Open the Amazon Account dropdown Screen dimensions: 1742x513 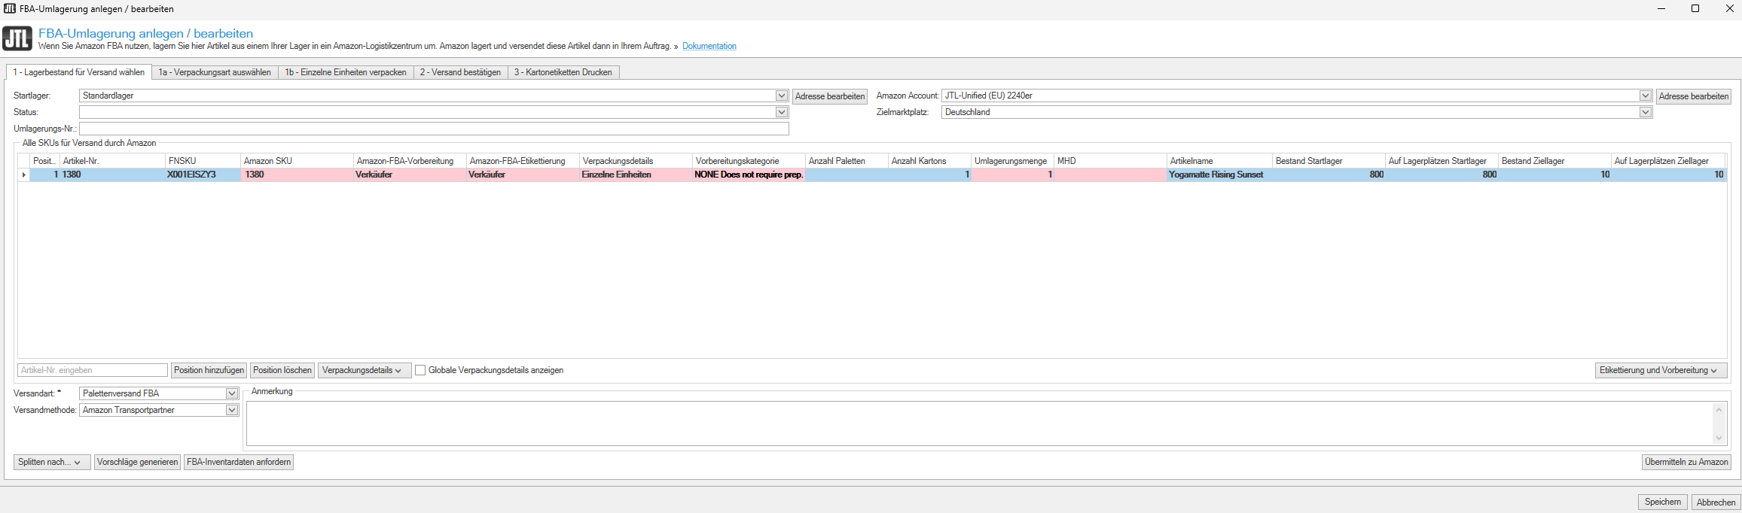pos(1645,96)
